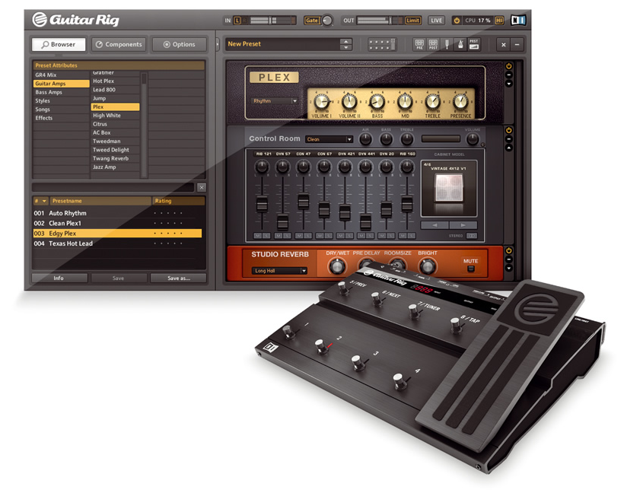Click the preset search input field
Screen dimensions: 643x493
pyautogui.click(x=113, y=187)
